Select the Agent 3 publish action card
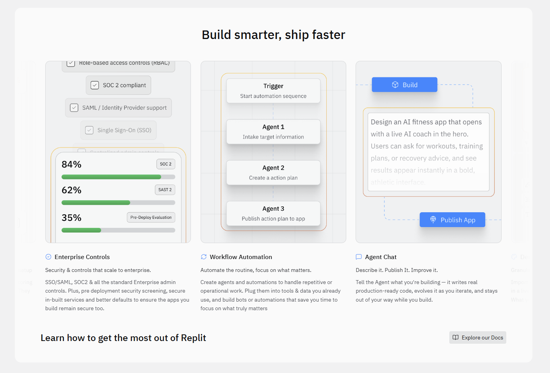 [273, 213]
